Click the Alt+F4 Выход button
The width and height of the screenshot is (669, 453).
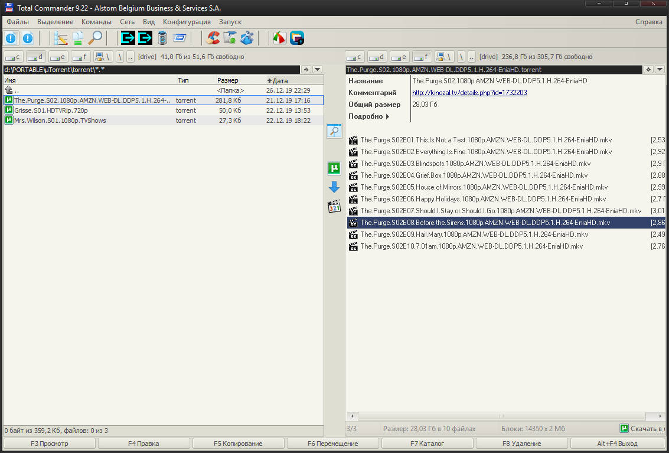(618, 444)
